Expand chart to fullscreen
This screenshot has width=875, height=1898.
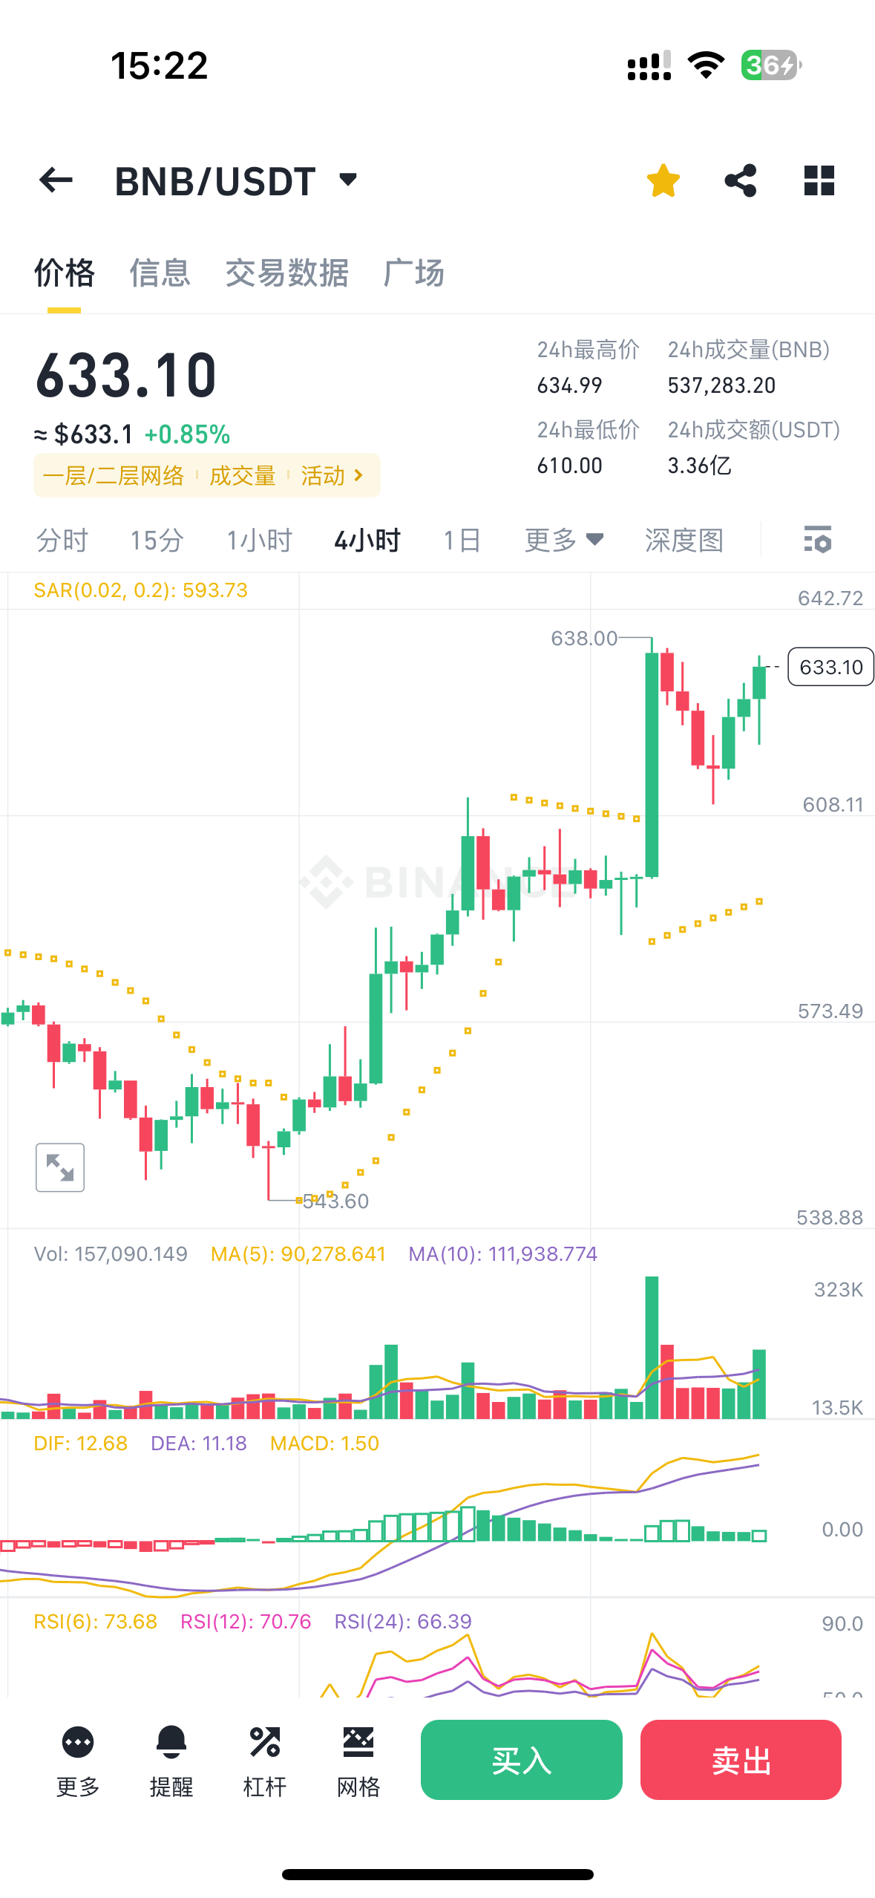coord(60,1167)
